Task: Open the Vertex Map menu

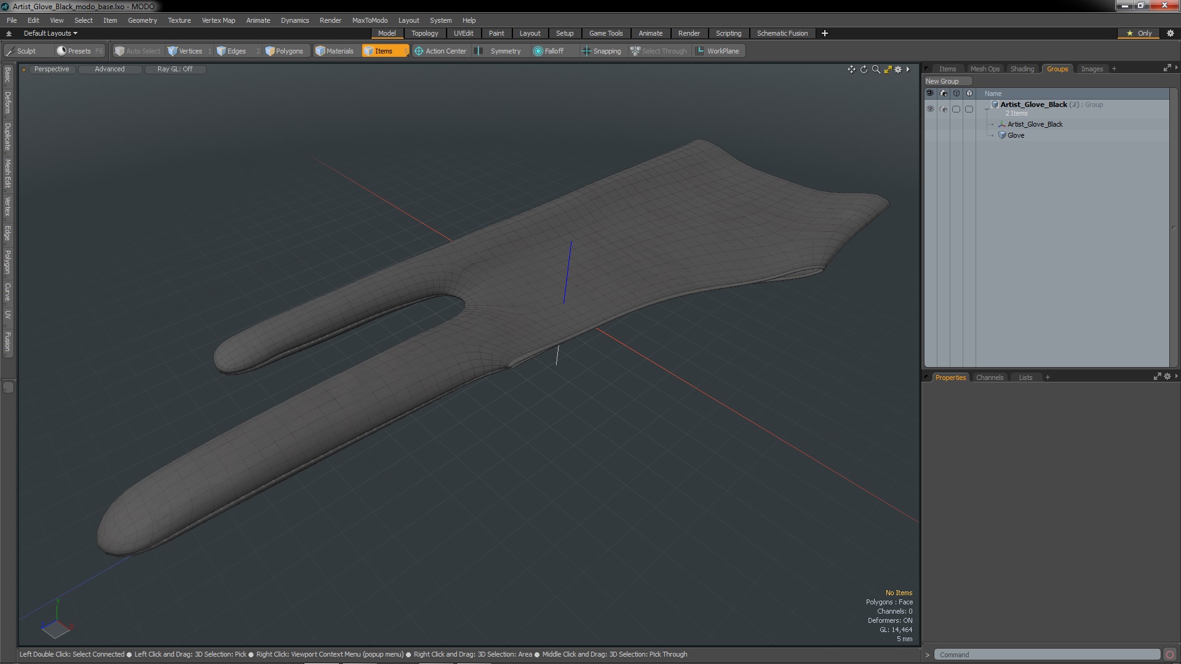Action: coord(218,20)
